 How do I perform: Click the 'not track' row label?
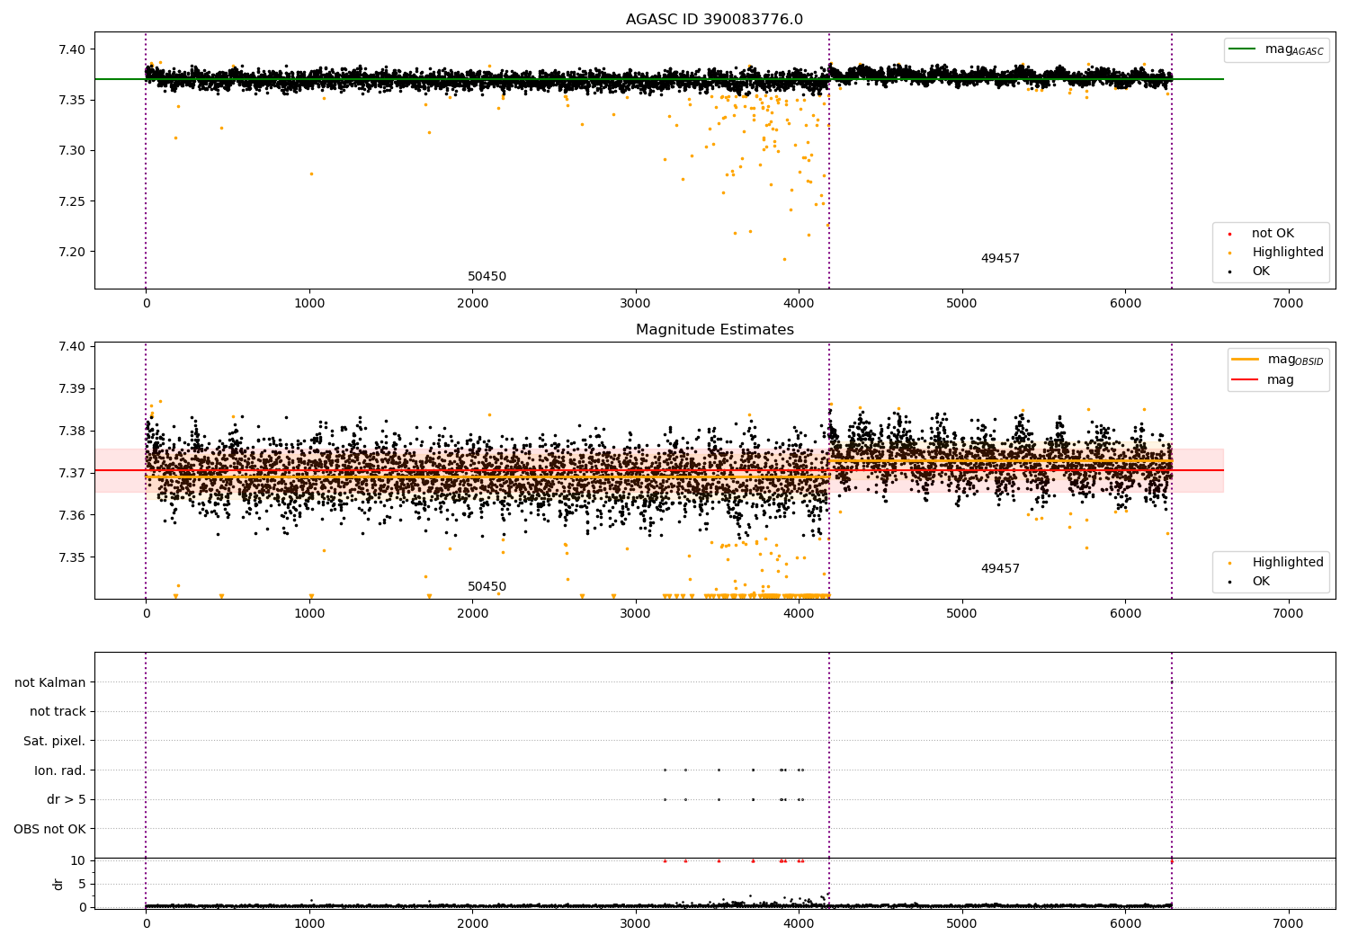[58, 711]
